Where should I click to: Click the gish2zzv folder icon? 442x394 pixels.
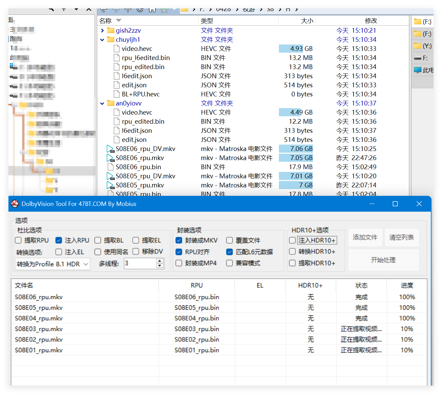pyautogui.click(x=111, y=31)
